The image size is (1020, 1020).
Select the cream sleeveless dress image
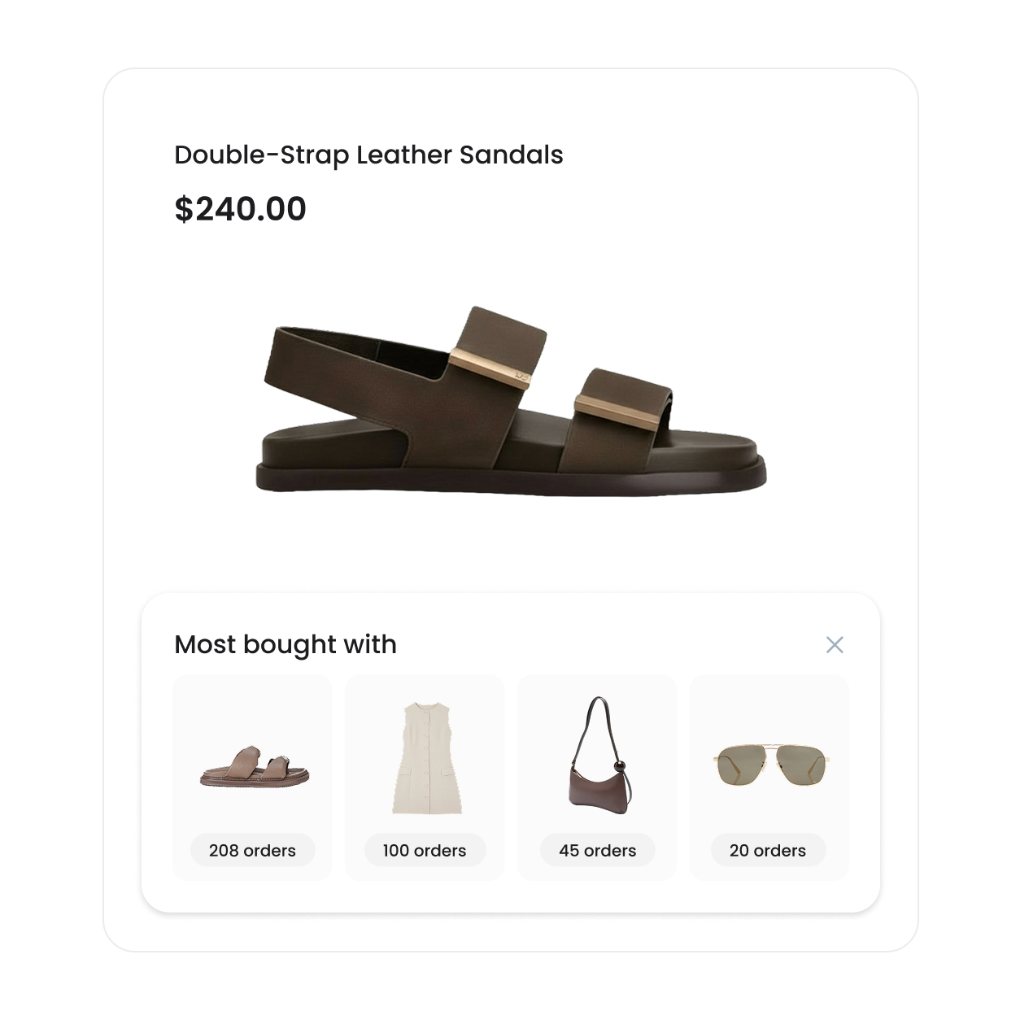(427, 758)
